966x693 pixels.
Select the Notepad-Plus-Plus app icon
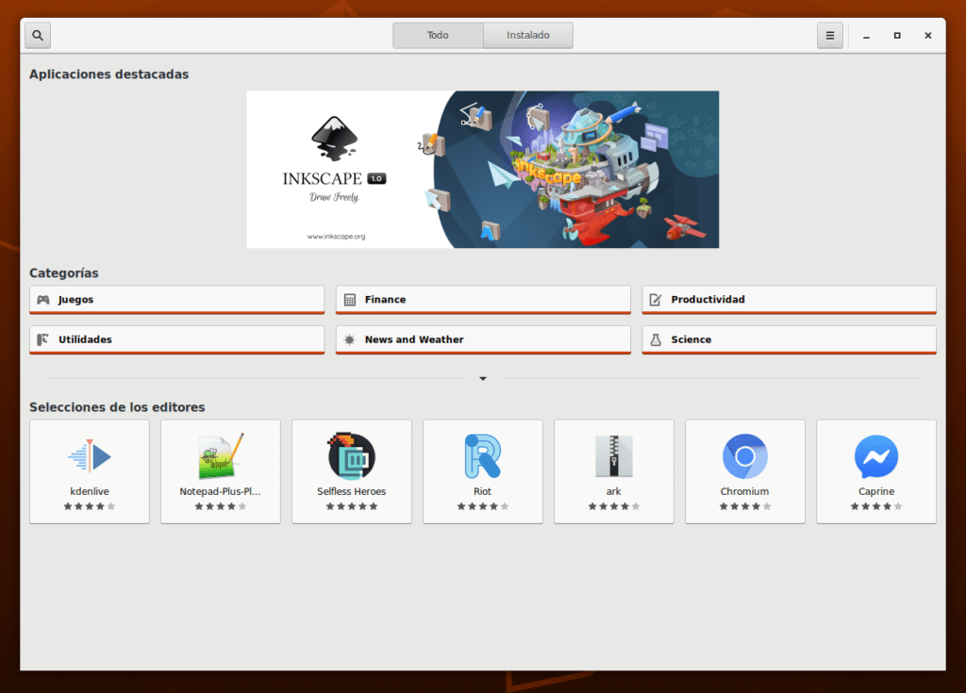(221, 457)
